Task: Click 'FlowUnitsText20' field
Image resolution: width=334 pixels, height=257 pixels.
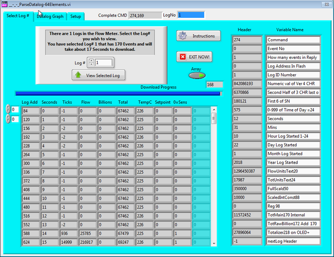Action: tap(293, 171)
